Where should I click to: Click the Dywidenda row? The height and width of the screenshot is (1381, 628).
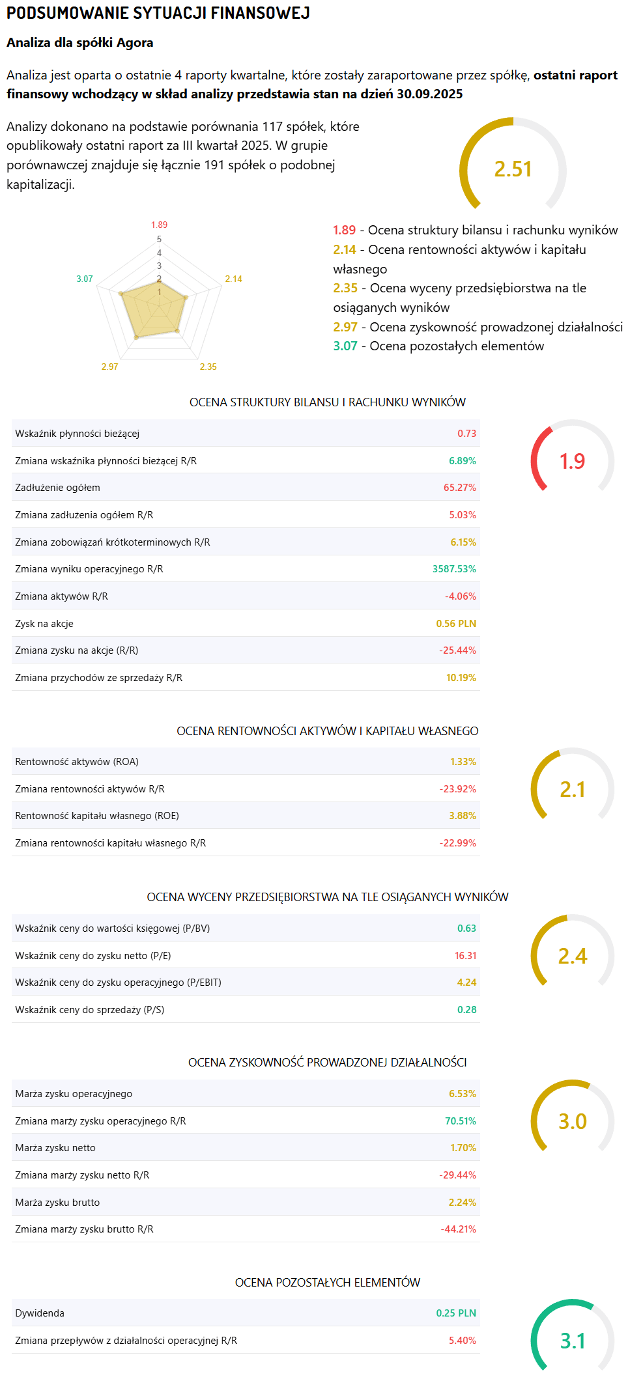point(245,1313)
